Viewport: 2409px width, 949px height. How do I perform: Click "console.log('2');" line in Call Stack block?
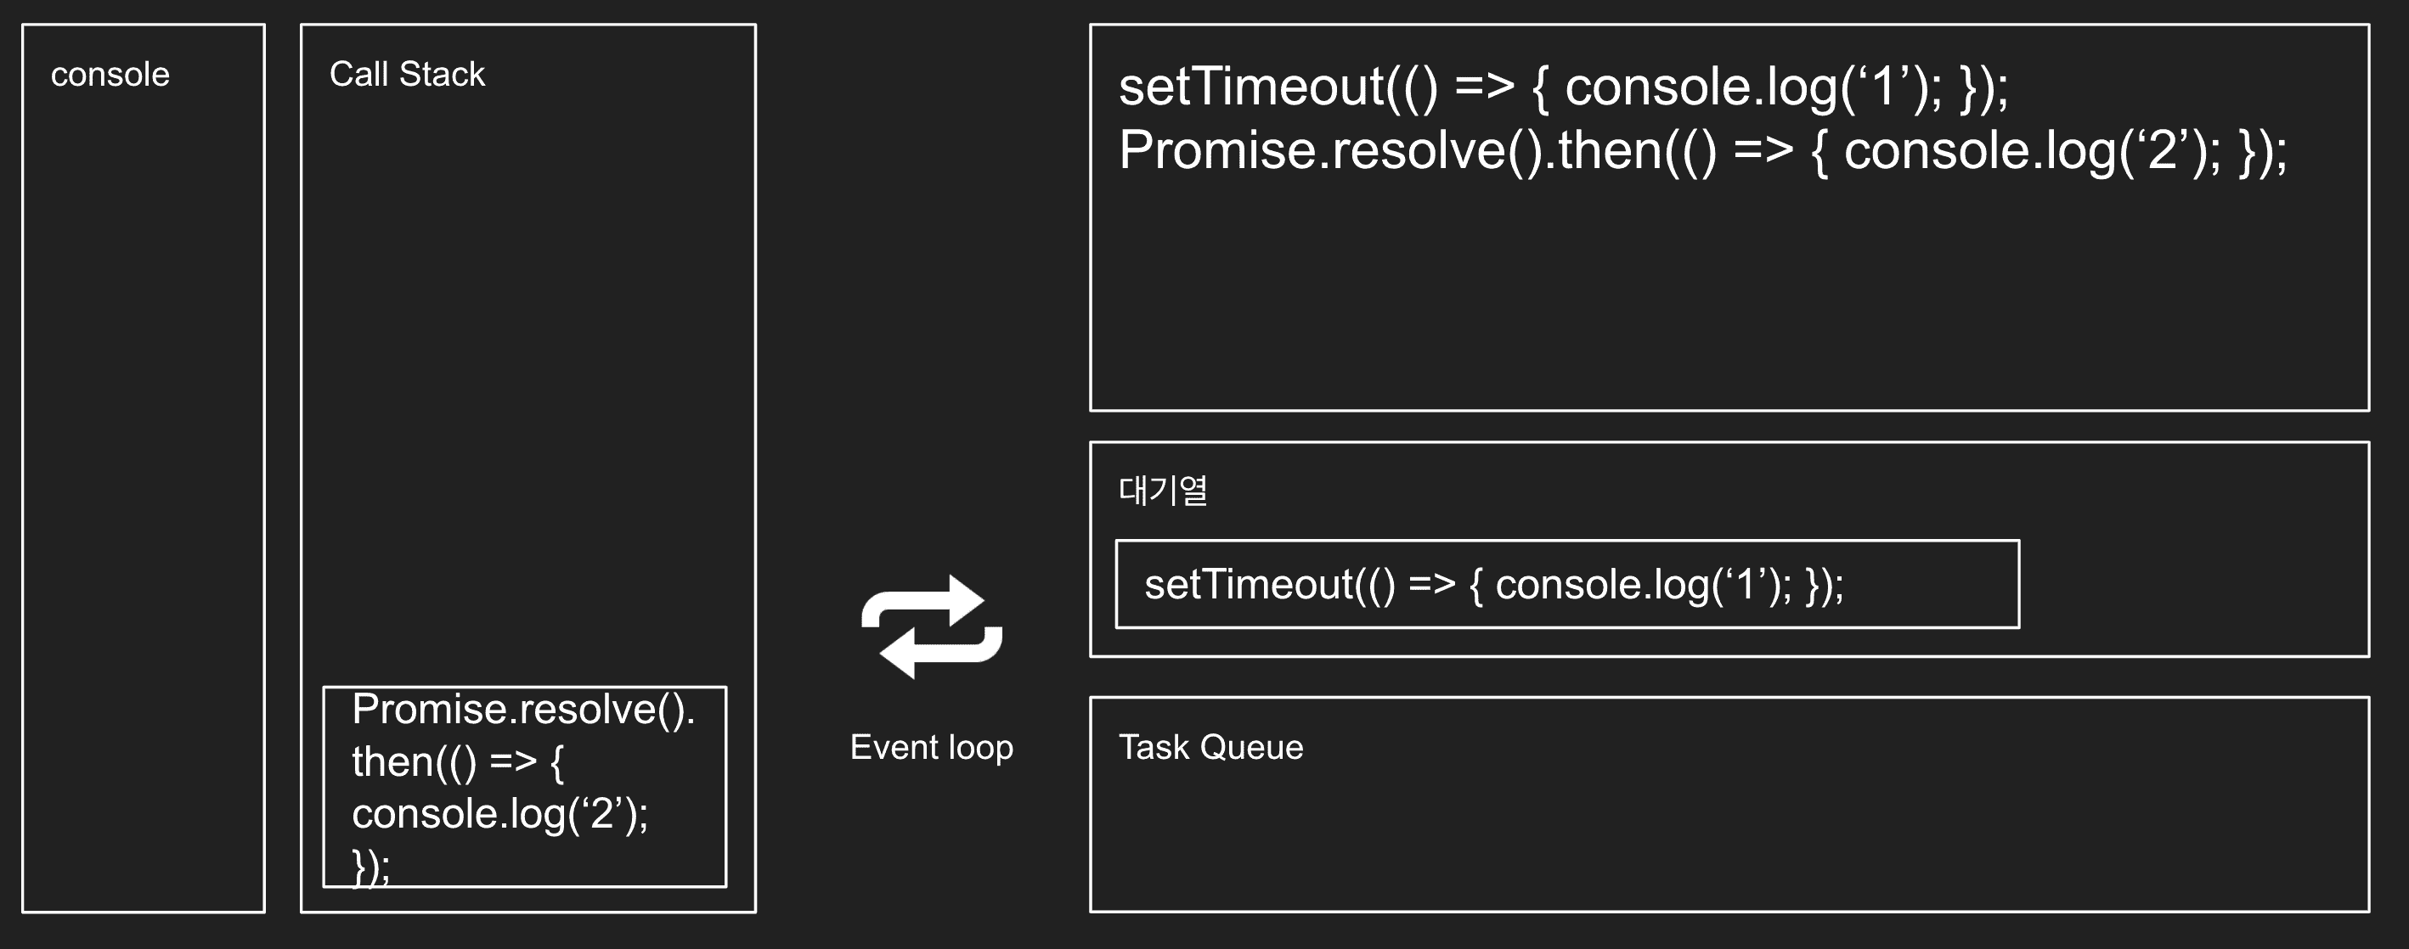pyautogui.click(x=499, y=813)
